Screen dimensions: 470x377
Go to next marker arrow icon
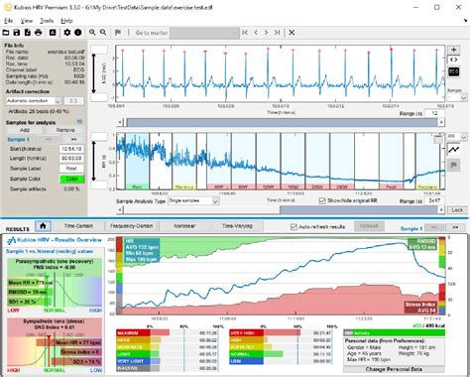coord(267,33)
